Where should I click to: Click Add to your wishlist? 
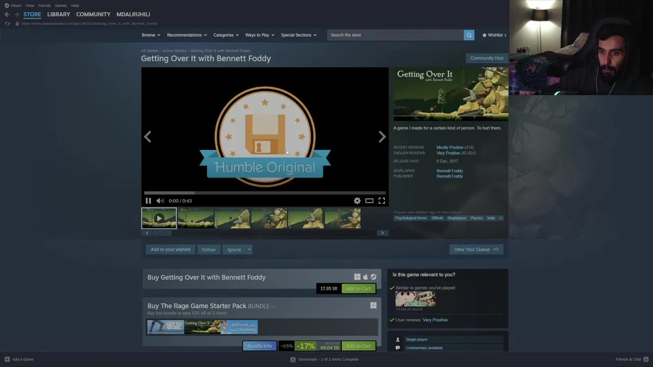170,250
